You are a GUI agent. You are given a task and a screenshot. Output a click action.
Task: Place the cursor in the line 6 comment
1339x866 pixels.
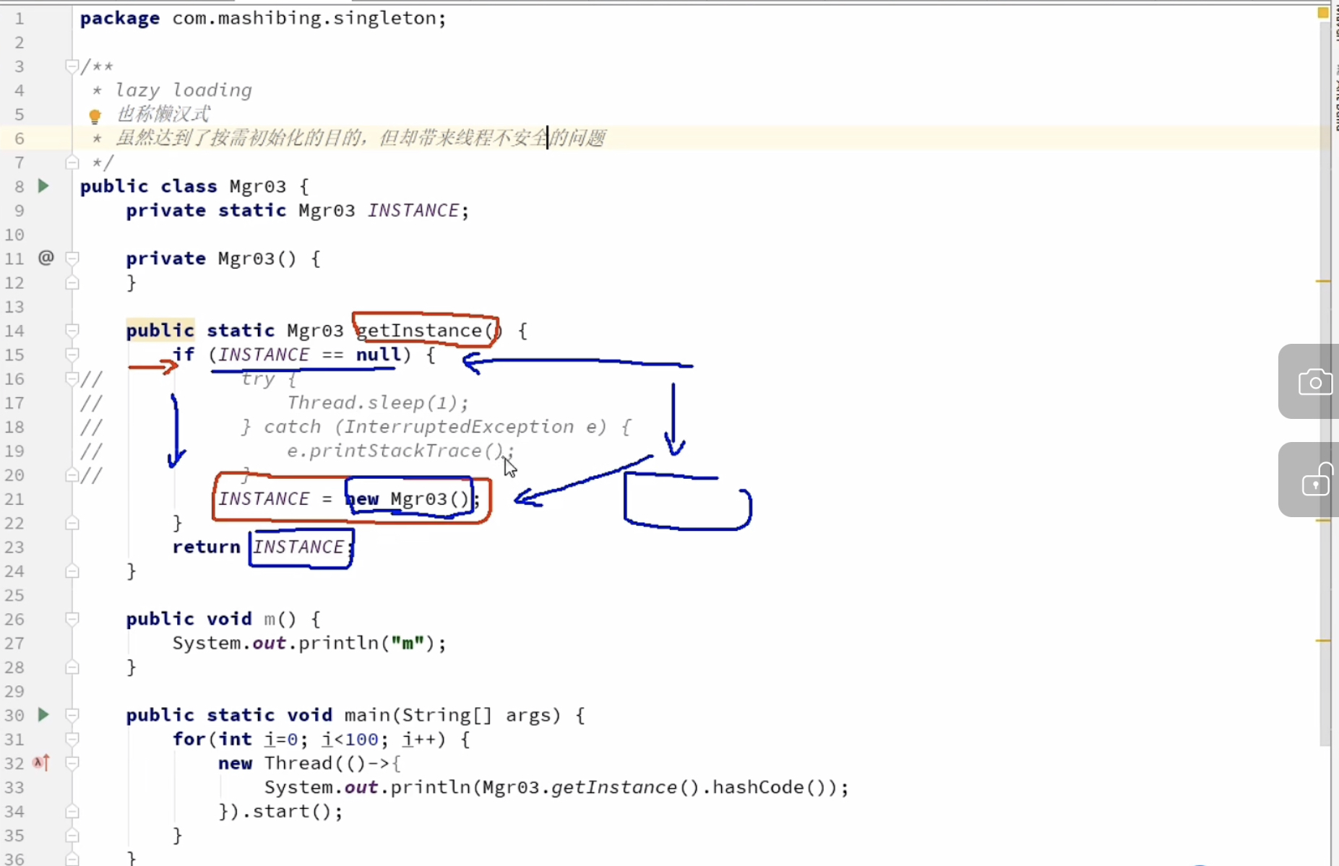361,138
